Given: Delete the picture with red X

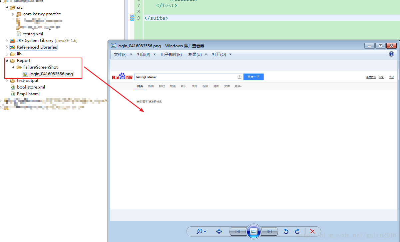Looking at the screenshot, I should [x=312, y=231].
